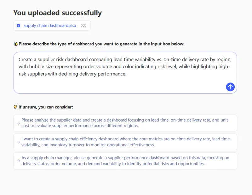Click the 'Please describe the type of dashboard' label
The width and height of the screenshot is (252, 195).
pos(101,44)
